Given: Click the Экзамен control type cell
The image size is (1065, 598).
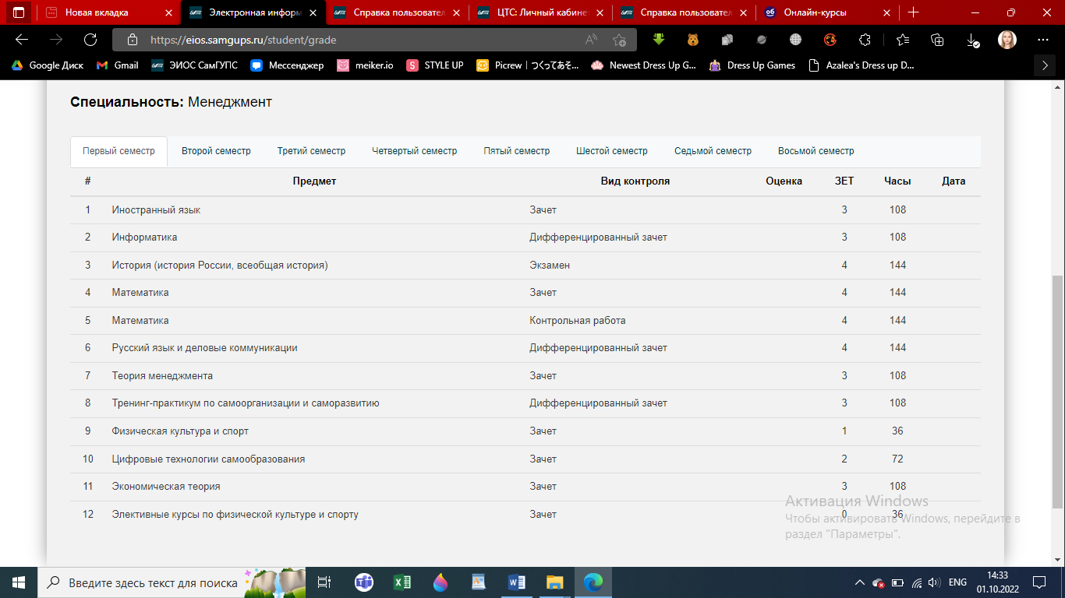Looking at the screenshot, I should pos(550,266).
